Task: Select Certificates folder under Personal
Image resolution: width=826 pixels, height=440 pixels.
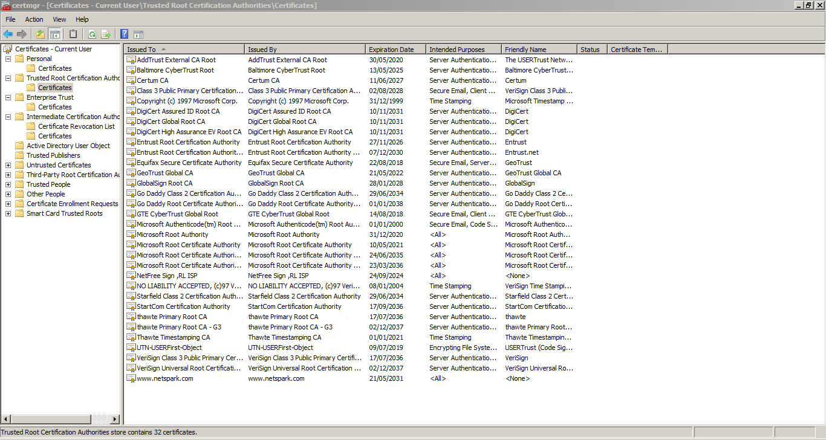Action: (55, 68)
